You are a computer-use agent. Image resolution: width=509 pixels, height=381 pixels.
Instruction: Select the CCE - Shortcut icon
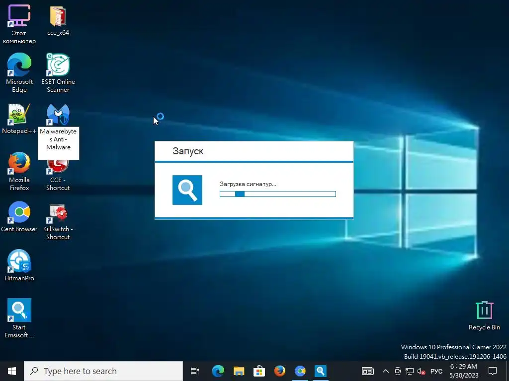pos(58,175)
